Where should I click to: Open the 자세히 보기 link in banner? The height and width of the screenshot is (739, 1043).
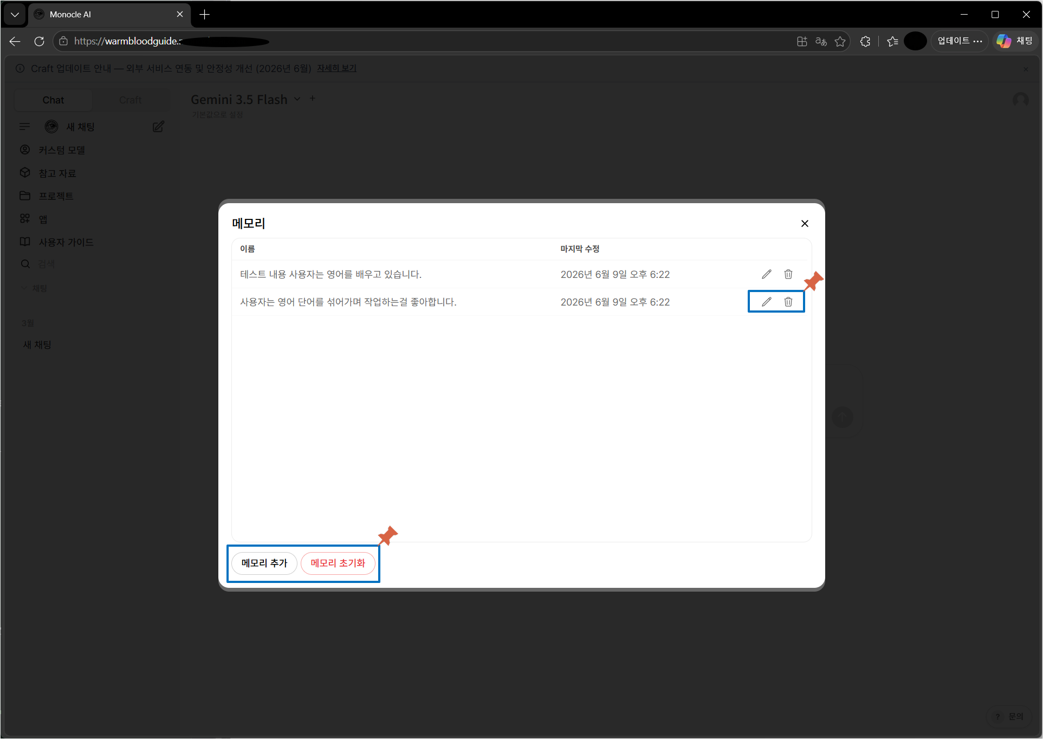click(x=336, y=68)
